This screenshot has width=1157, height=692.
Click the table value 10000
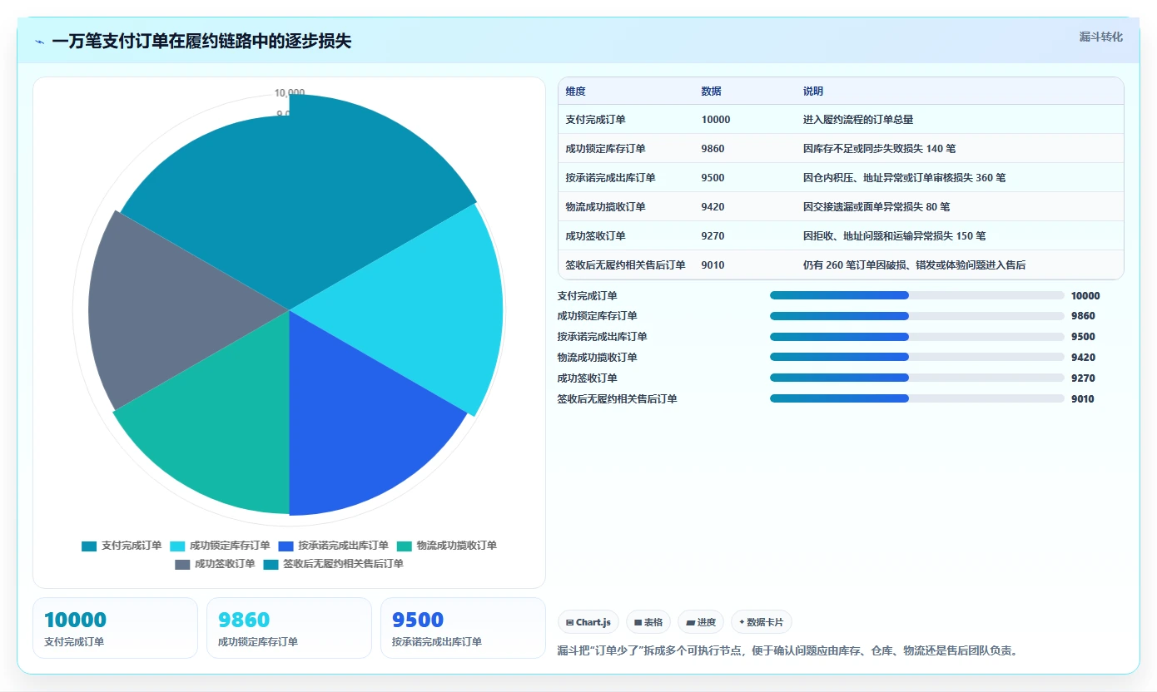(716, 120)
